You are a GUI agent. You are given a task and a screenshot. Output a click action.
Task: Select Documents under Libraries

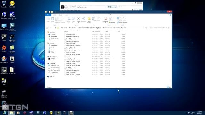[53, 45]
